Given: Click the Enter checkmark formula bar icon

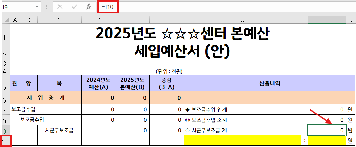Looking at the screenshot, I should tap(74, 7).
